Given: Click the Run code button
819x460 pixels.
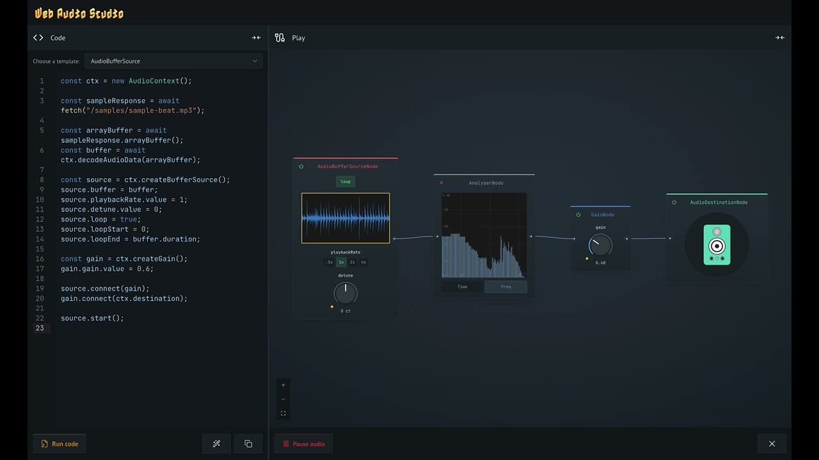Looking at the screenshot, I should [59, 443].
